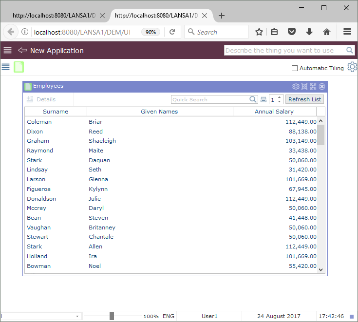Image resolution: width=358 pixels, height=322 pixels.
Task: Click the browser address bar URL
Action: point(82,32)
